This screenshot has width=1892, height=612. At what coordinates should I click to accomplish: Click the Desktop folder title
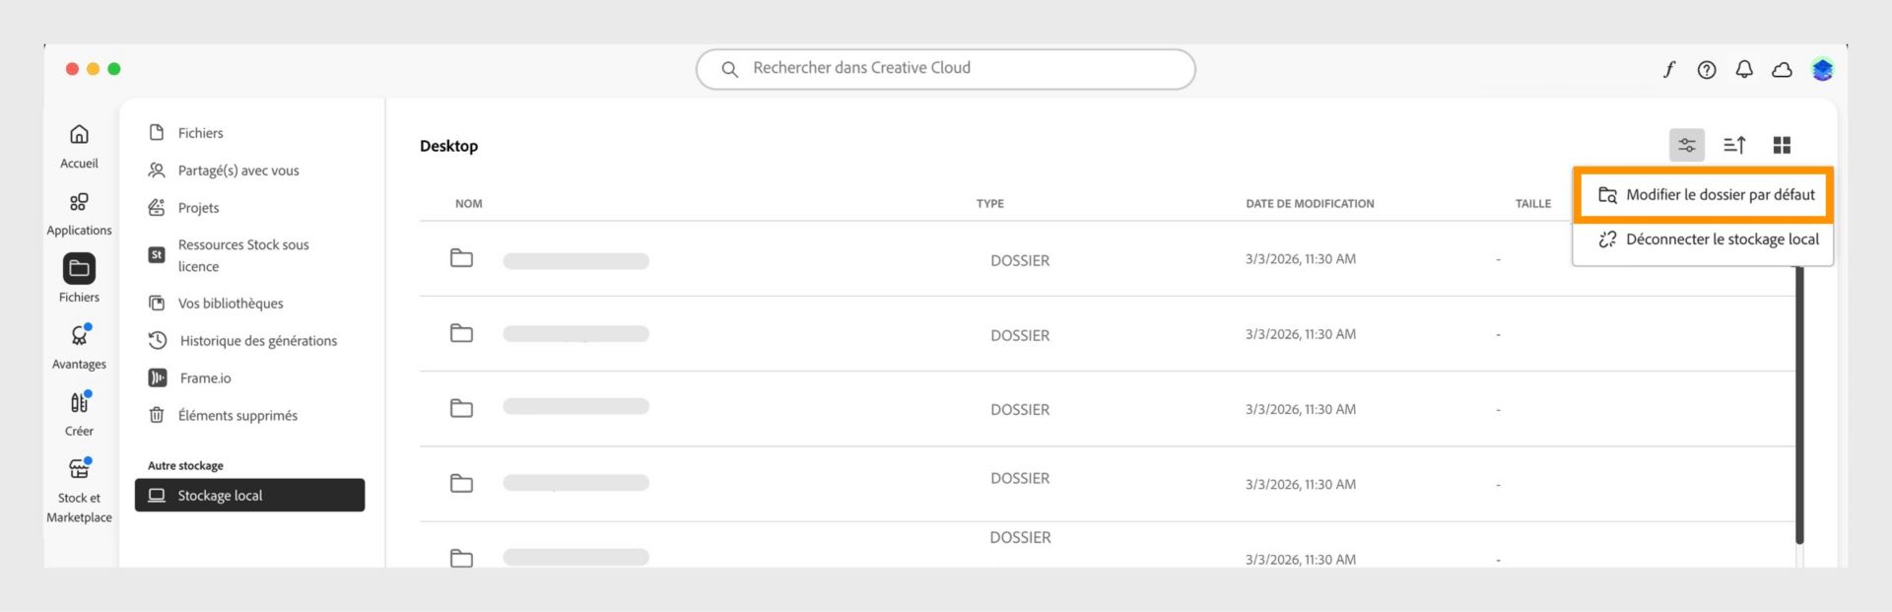click(448, 146)
